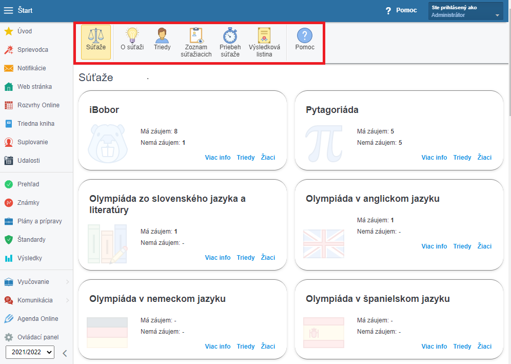Viewport: 511px width, 364px height.
Task: Open Štandardy shield icon
Action: 9,240
